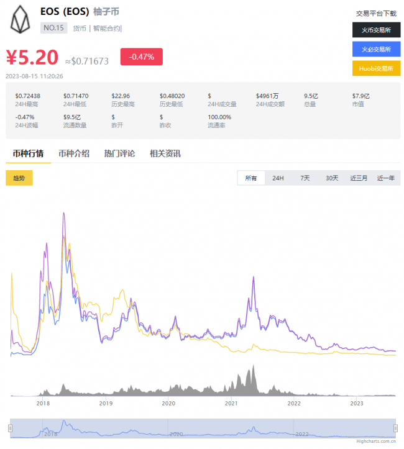The image size is (404, 449).
Task: Click the -0.47% change badge
Action: (141, 57)
